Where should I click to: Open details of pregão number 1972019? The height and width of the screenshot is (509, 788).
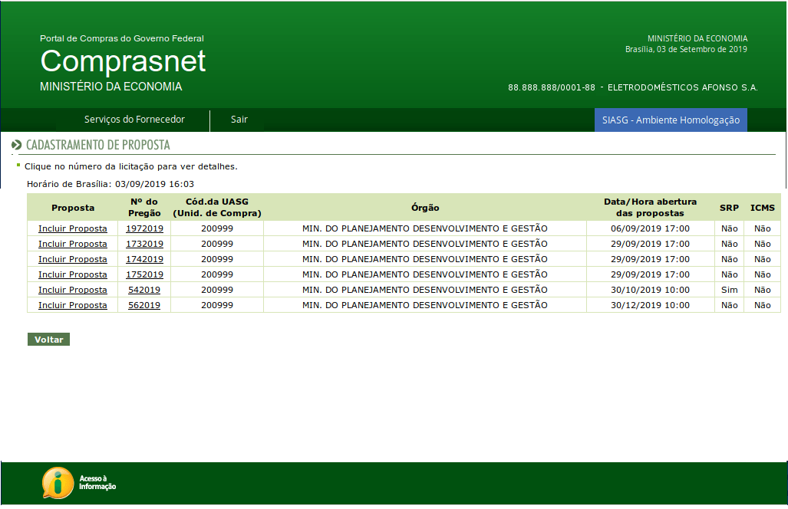(144, 228)
